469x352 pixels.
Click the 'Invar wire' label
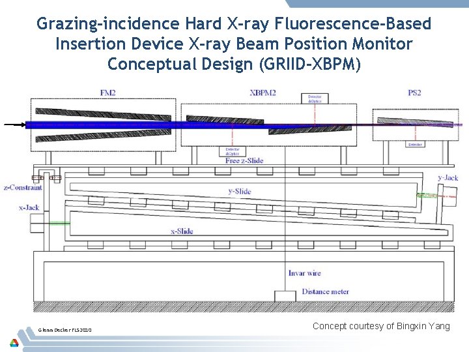pyautogui.click(x=304, y=273)
